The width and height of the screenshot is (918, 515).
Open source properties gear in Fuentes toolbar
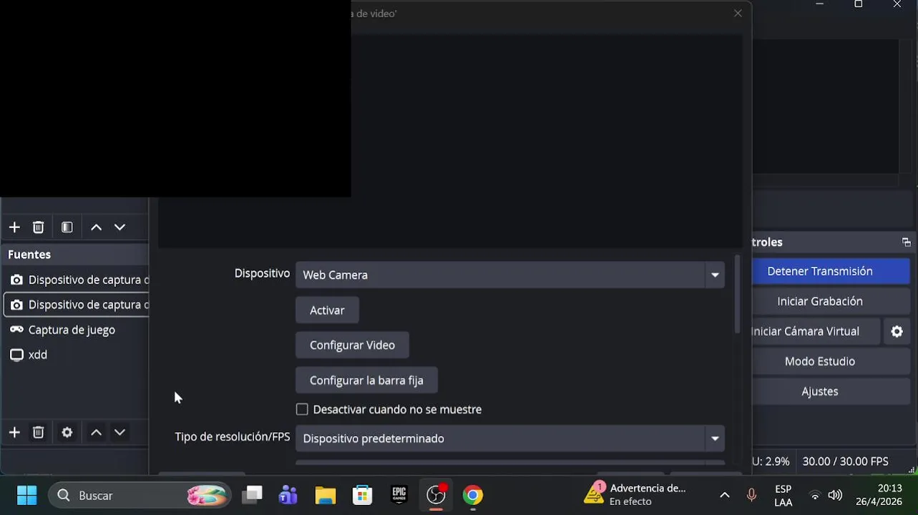[x=67, y=433]
